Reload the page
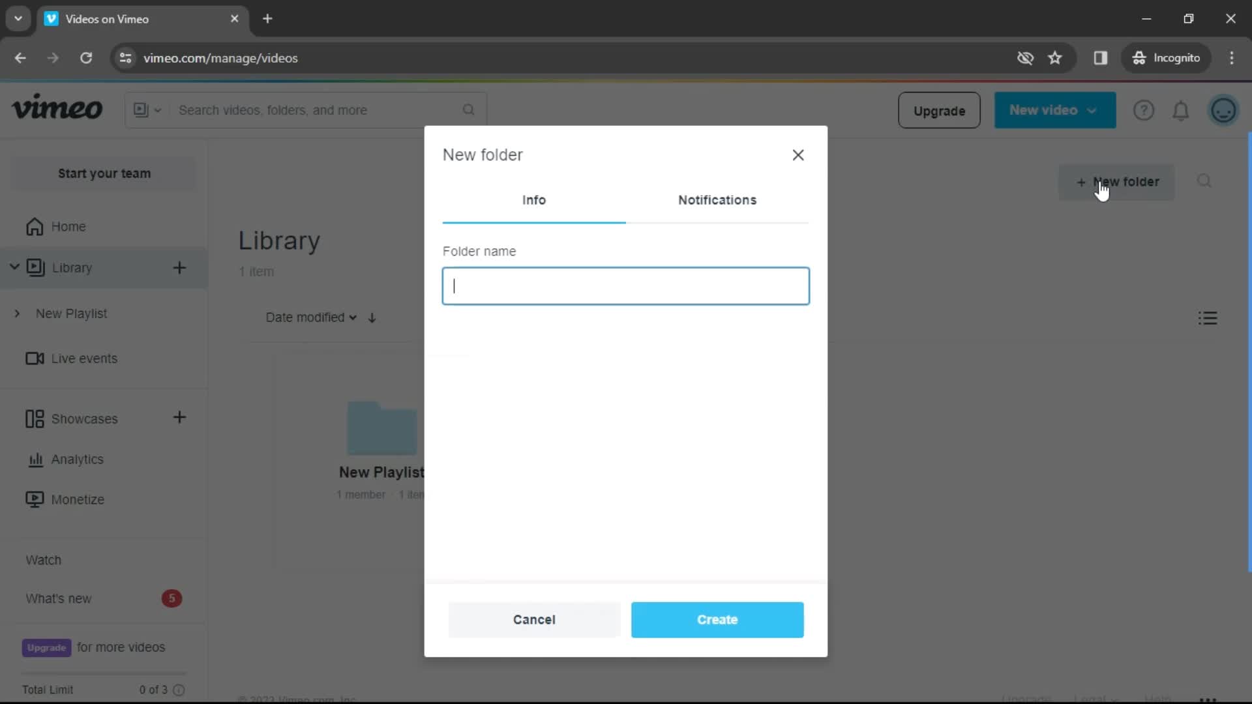 [86, 58]
